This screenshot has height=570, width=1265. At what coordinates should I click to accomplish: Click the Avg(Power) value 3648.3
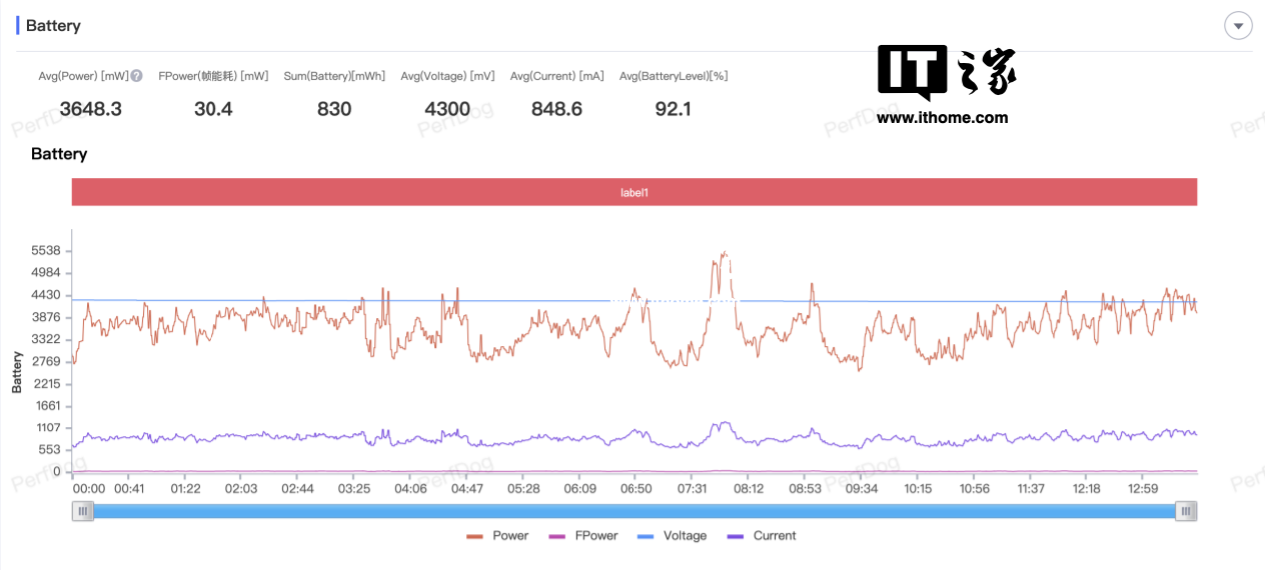91,109
